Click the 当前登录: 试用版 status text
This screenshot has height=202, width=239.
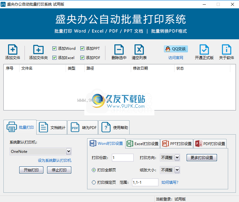(x=171, y=199)
